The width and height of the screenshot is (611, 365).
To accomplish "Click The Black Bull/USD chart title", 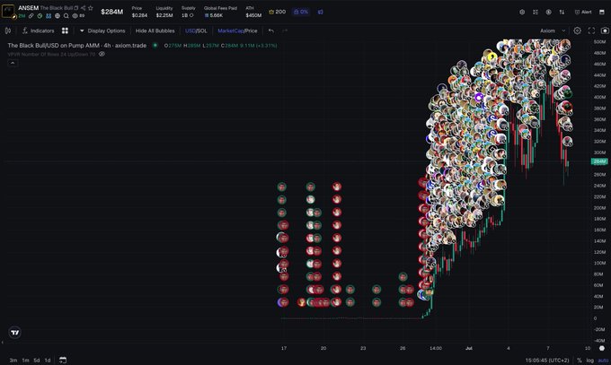I will click(x=77, y=46).
